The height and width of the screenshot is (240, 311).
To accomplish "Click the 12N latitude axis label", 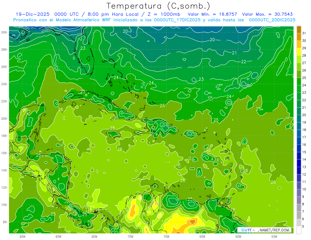I will click(4, 187).
